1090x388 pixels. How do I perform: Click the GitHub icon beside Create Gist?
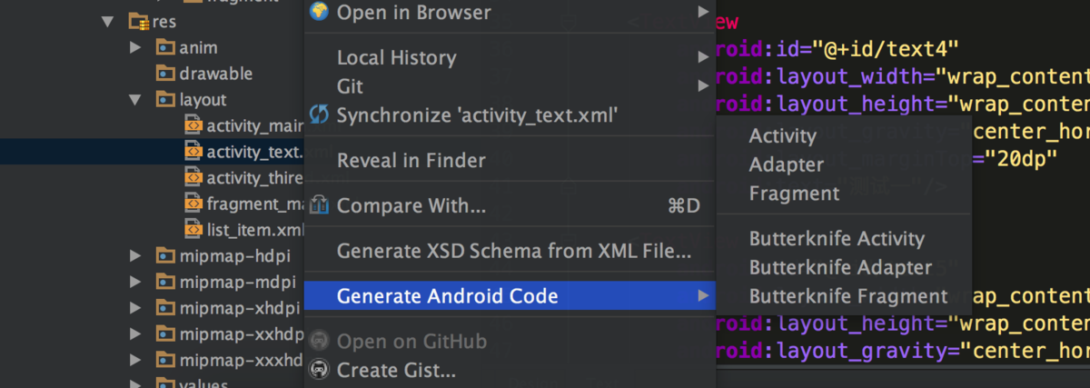[319, 370]
